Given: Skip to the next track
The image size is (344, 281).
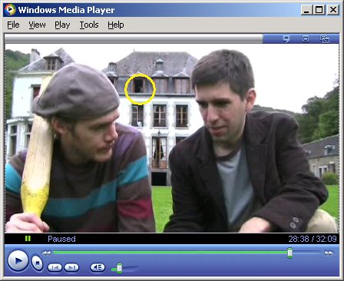Looking at the screenshot, I should click(x=71, y=268).
